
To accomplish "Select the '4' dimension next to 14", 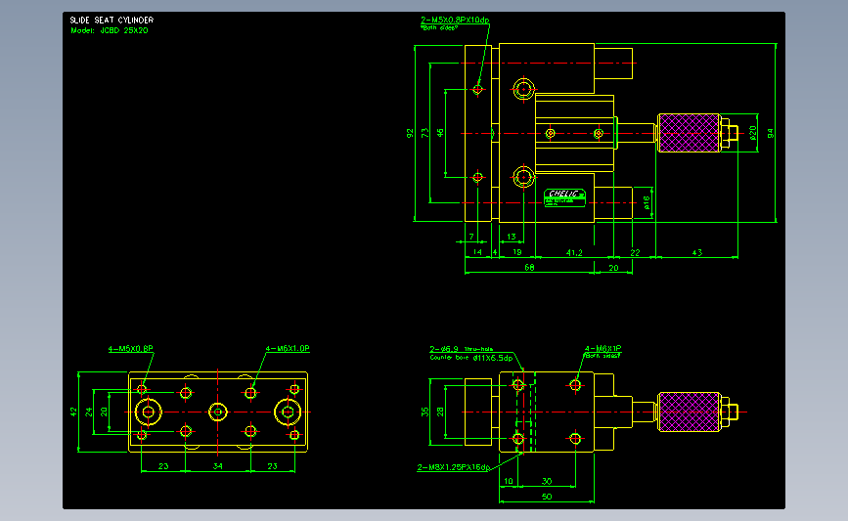I will click(x=495, y=252).
